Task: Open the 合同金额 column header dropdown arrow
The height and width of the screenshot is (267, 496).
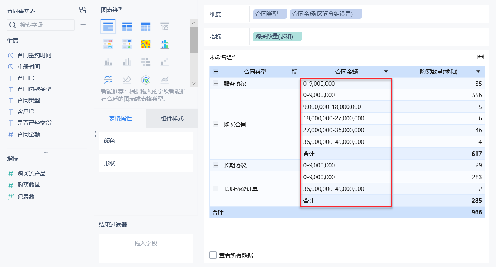Action: (x=386, y=72)
